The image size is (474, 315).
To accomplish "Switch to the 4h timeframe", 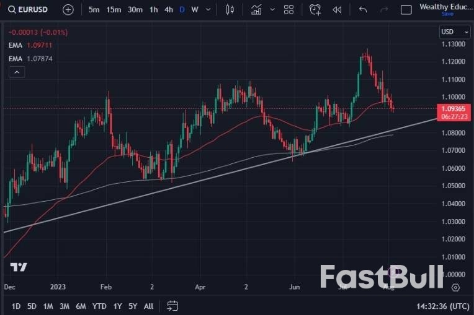I will [169, 10].
